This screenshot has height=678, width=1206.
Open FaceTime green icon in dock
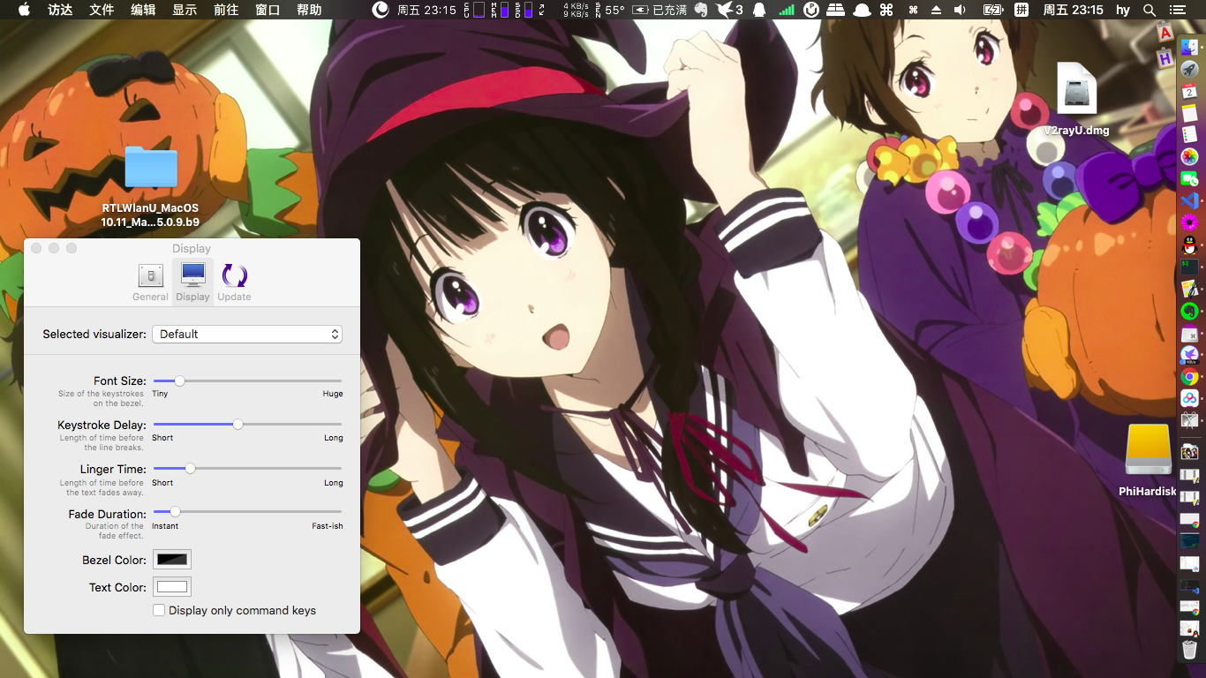tap(1189, 179)
